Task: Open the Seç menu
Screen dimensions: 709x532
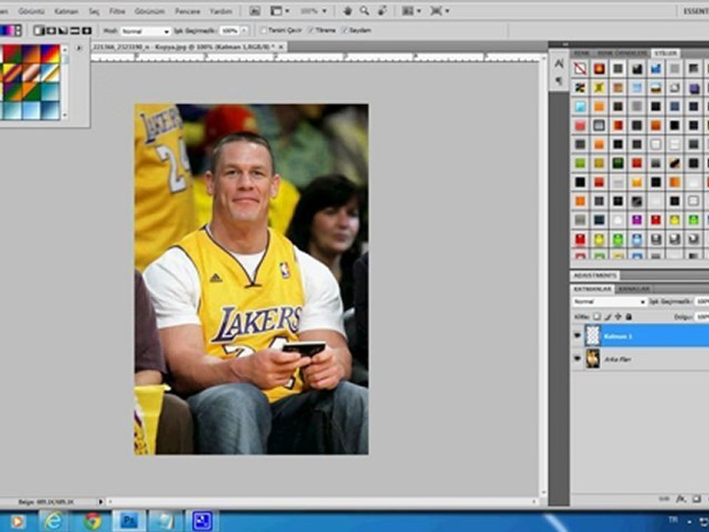Action: (94, 11)
